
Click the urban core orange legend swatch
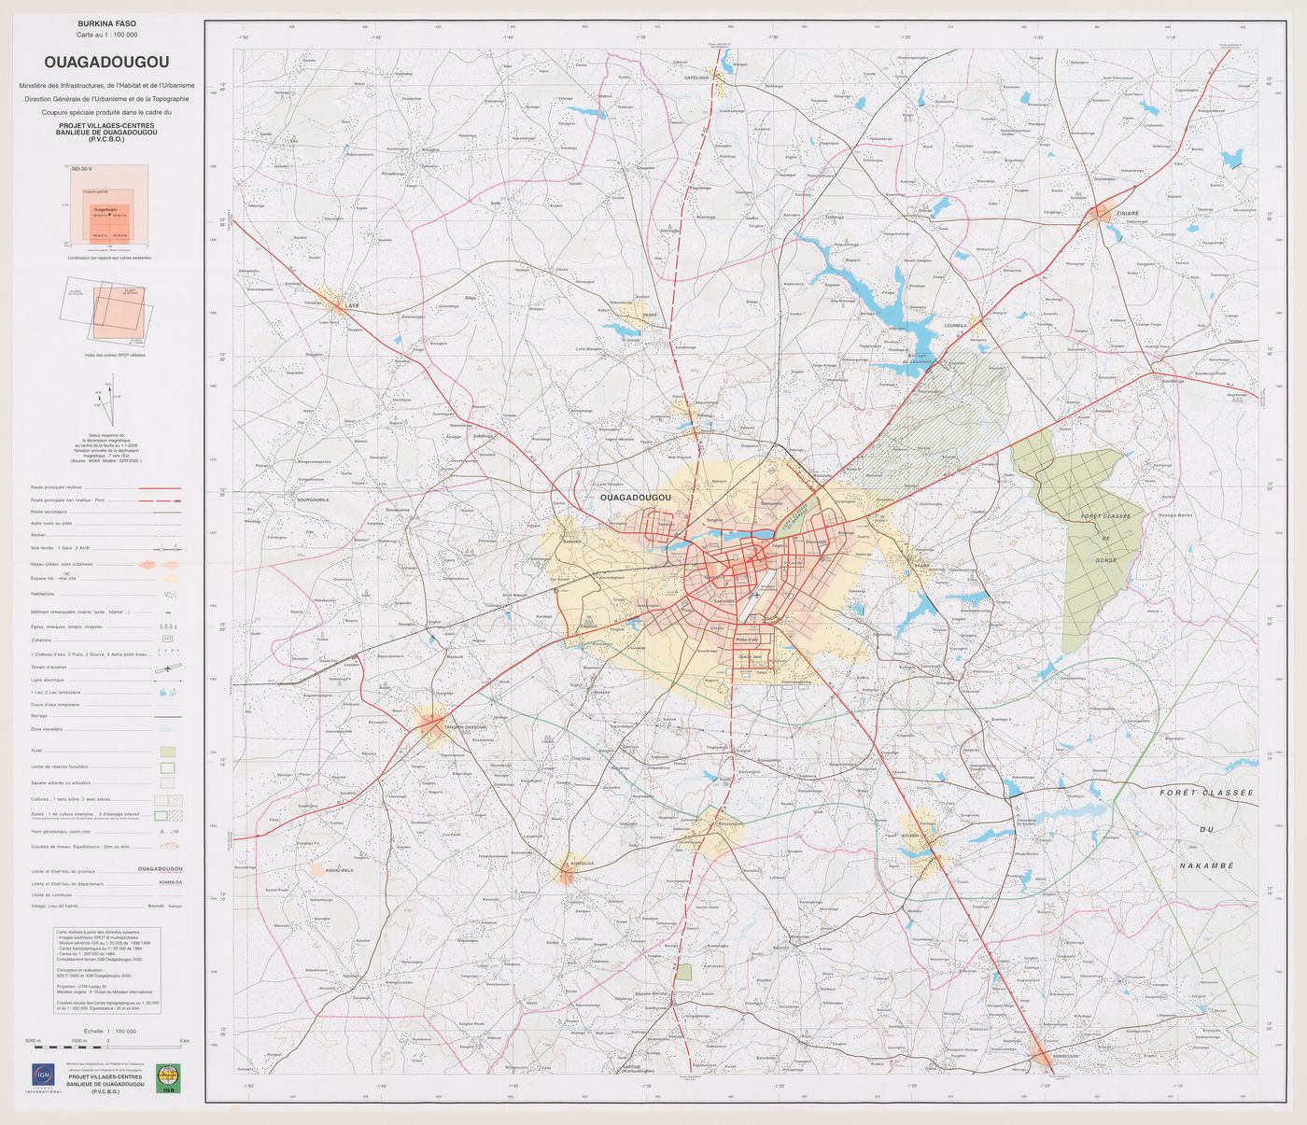147,565
